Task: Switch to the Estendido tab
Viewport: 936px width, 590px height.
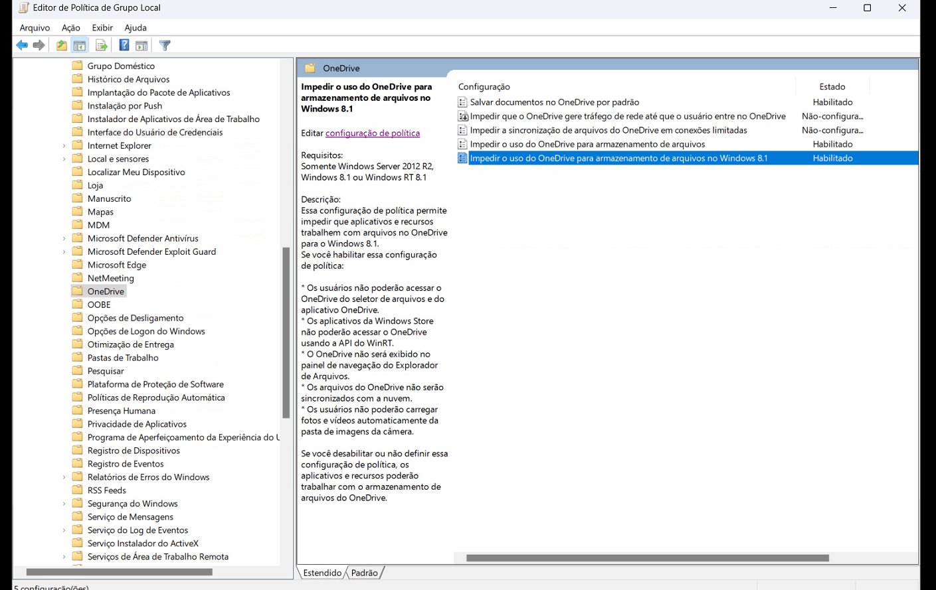Action: [x=322, y=573]
